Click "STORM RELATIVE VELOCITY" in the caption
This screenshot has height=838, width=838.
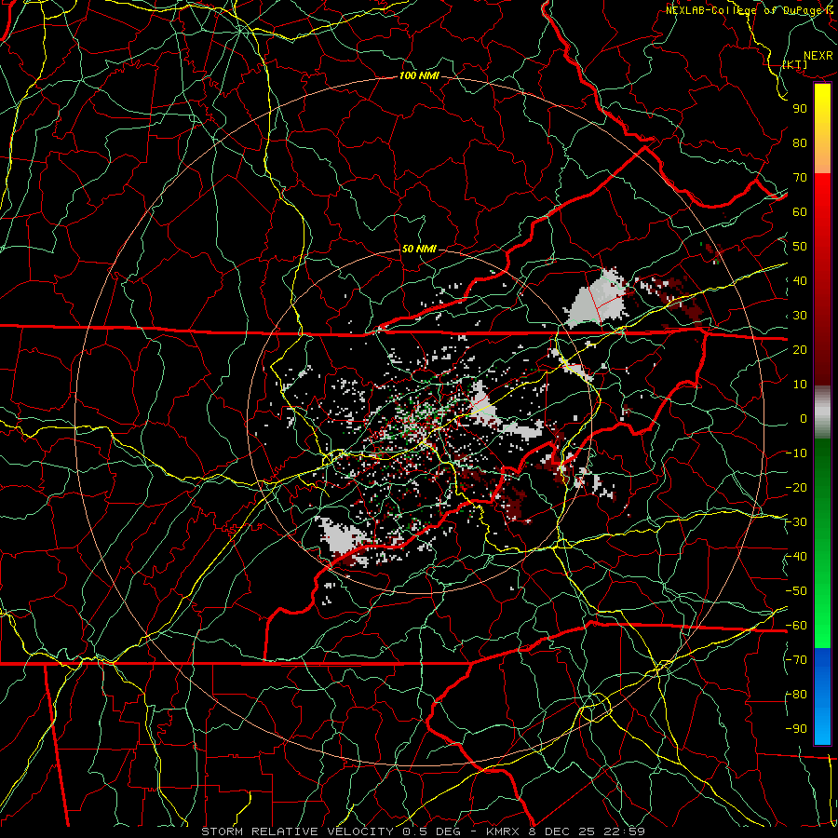pos(297,831)
